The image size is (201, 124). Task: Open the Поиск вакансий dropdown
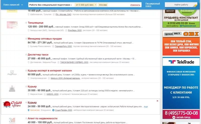(x=13, y=5)
